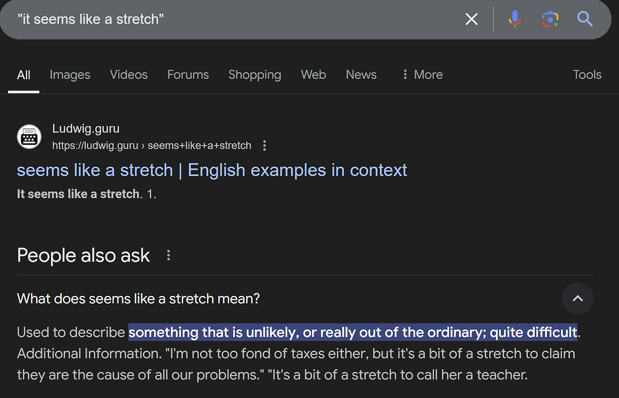Go to the Shopping tab
This screenshot has width=619, height=398.
pos(254,74)
